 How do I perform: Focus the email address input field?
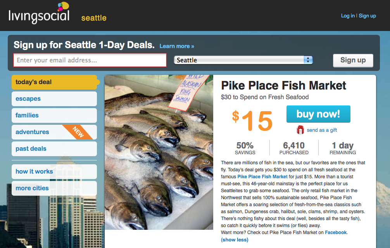tap(90, 60)
